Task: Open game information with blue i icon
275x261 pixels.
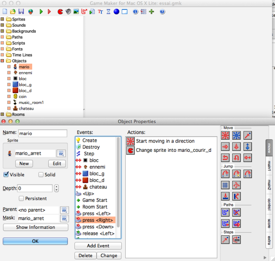Action: coord(135,12)
